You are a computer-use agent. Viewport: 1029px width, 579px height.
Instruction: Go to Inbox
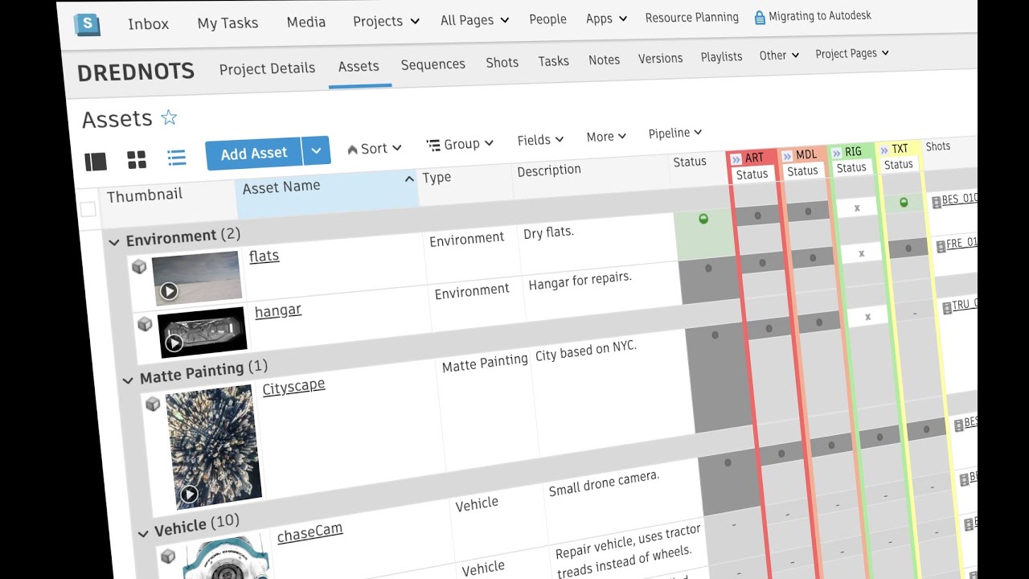[149, 24]
